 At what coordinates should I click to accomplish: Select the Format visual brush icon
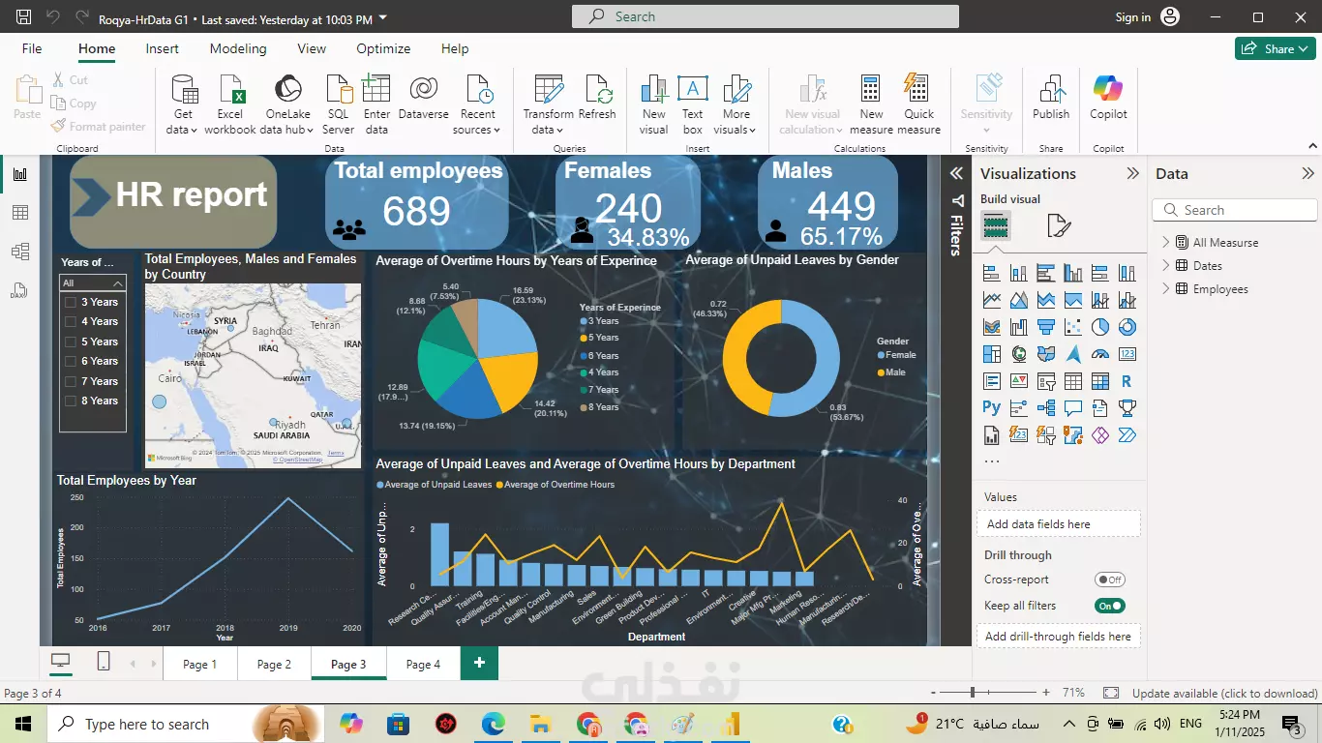point(1059,226)
